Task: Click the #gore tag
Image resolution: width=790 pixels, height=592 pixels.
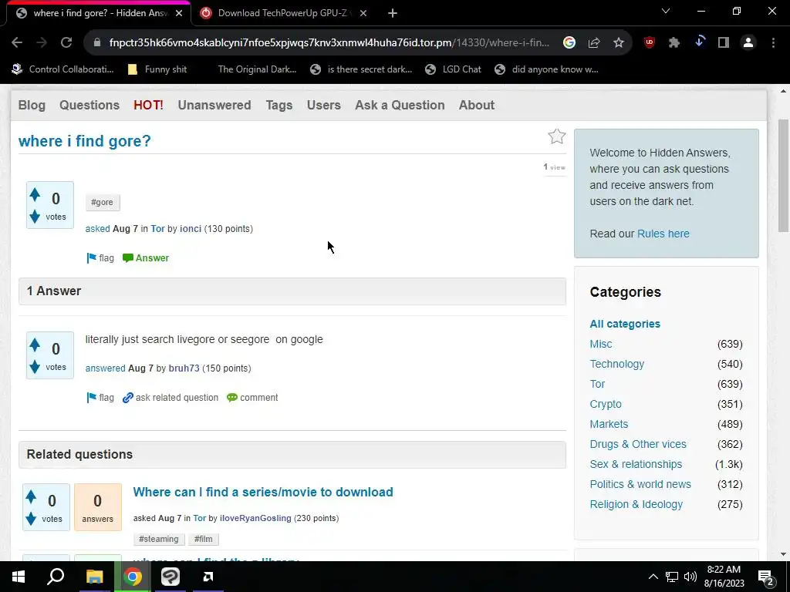Action: (103, 203)
